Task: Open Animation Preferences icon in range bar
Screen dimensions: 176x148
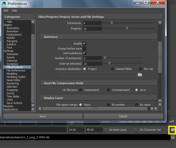Action: point(173,130)
